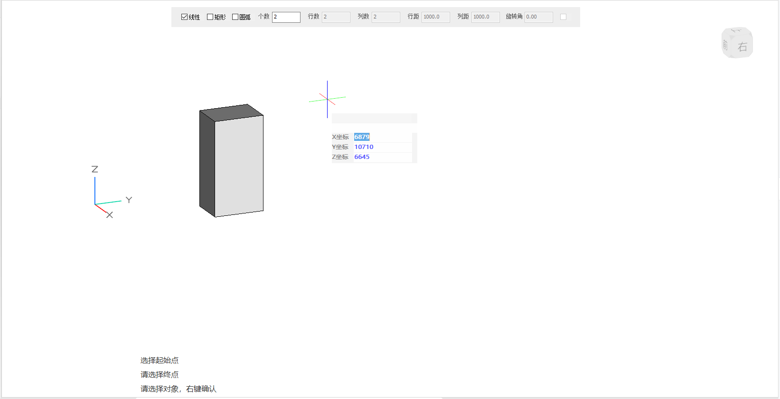Click the Y坐标 value 10710

click(364, 147)
